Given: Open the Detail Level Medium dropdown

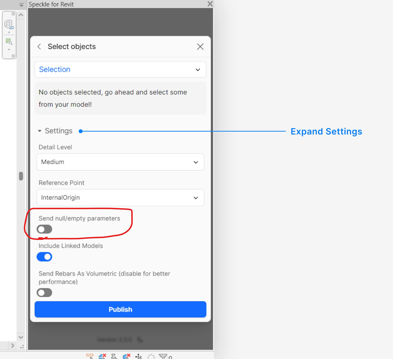Looking at the screenshot, I should [120, 162].
